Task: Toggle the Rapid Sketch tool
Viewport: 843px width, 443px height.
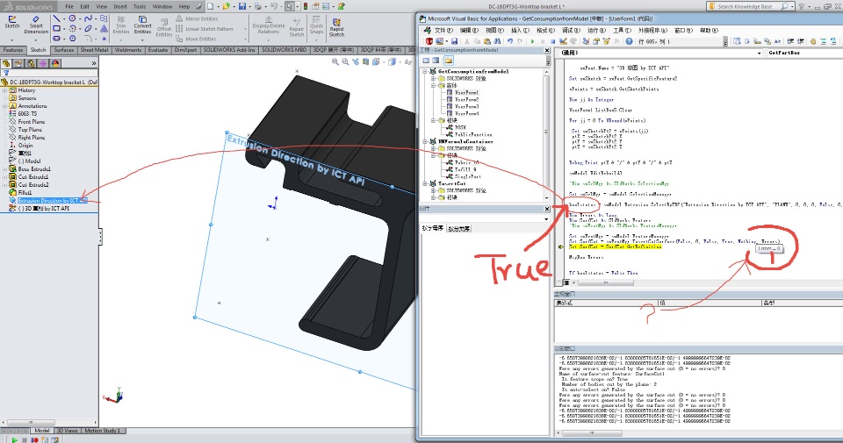Action: (336, 28)
